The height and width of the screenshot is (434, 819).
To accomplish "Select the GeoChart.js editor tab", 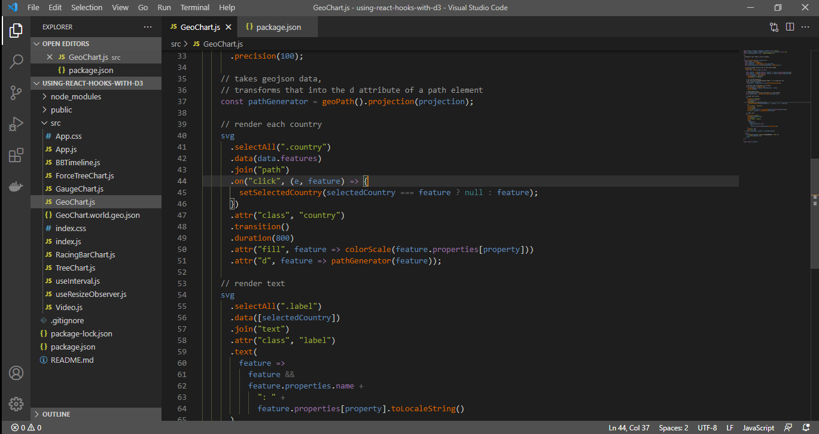I will (x=200, y=27).
